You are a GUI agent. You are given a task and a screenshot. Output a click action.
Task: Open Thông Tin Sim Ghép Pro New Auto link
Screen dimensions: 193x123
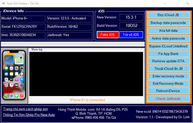(29, 115)
